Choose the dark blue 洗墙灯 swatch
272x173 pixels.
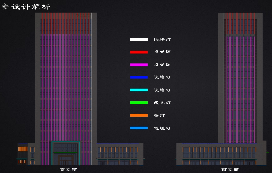(139, 78)
